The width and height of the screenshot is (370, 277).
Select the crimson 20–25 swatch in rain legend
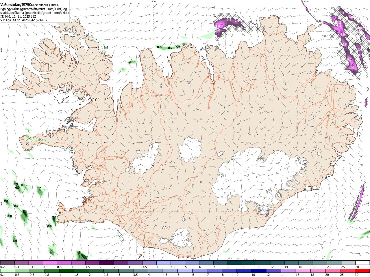pos(348,271)
